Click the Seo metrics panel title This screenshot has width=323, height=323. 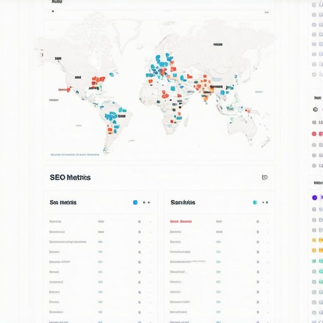(63, 203)
